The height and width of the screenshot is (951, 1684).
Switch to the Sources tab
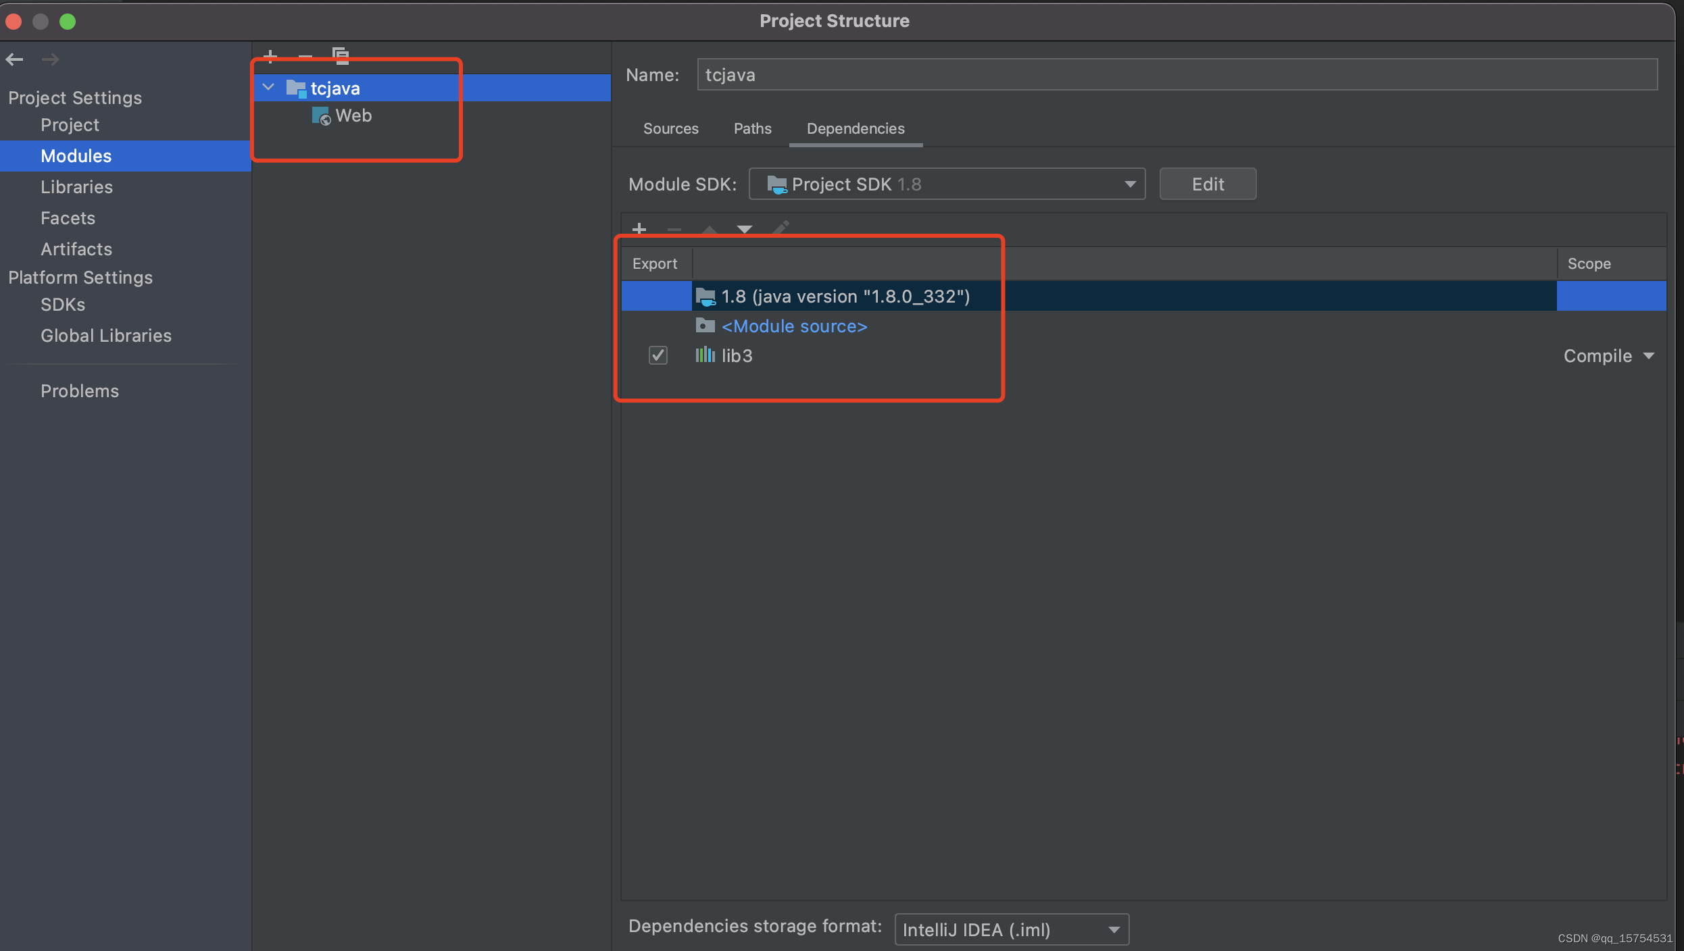[670, 128]
